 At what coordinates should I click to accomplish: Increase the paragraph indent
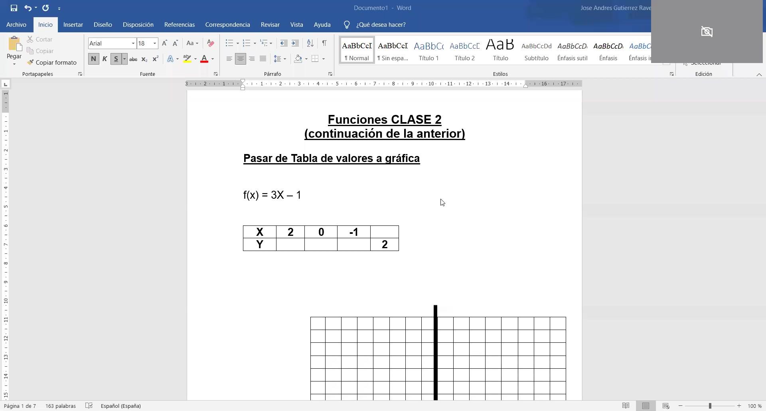tap(295, 43)
